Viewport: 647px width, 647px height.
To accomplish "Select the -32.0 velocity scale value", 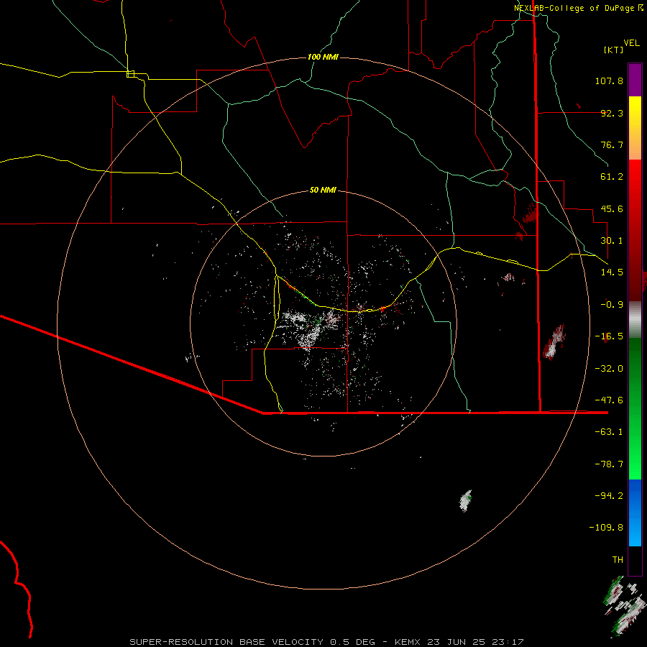I will point(609,369).
